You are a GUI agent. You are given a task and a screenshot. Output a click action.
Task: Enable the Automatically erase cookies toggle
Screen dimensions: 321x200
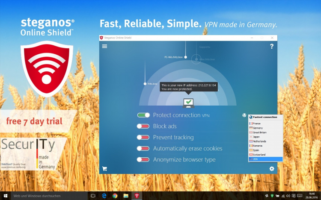coord(143,148)
